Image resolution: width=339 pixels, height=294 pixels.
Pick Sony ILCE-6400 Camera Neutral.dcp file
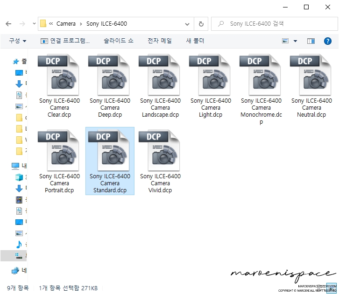(311, 86)
